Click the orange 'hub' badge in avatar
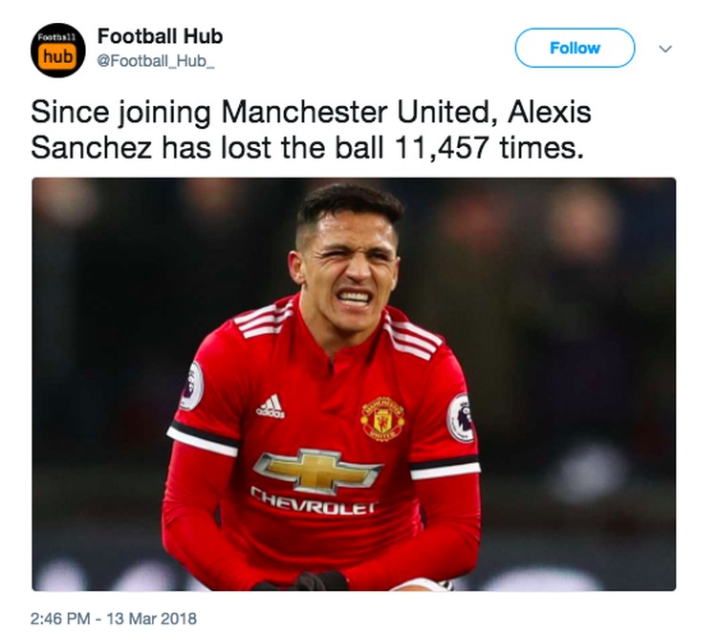 click(x=57, y=57)
